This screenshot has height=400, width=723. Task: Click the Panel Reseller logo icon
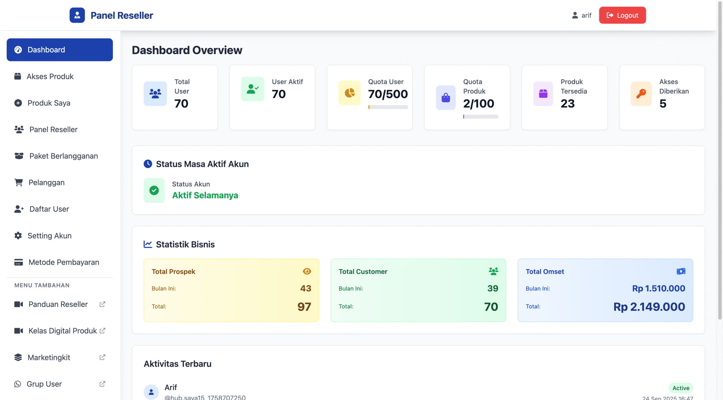click(x=77, y=15)
